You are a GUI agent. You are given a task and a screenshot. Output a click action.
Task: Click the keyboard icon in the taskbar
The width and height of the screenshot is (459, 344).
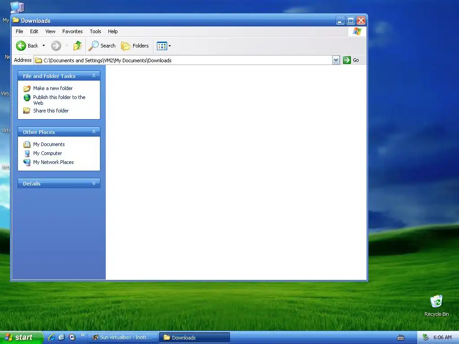coord(400,338)
